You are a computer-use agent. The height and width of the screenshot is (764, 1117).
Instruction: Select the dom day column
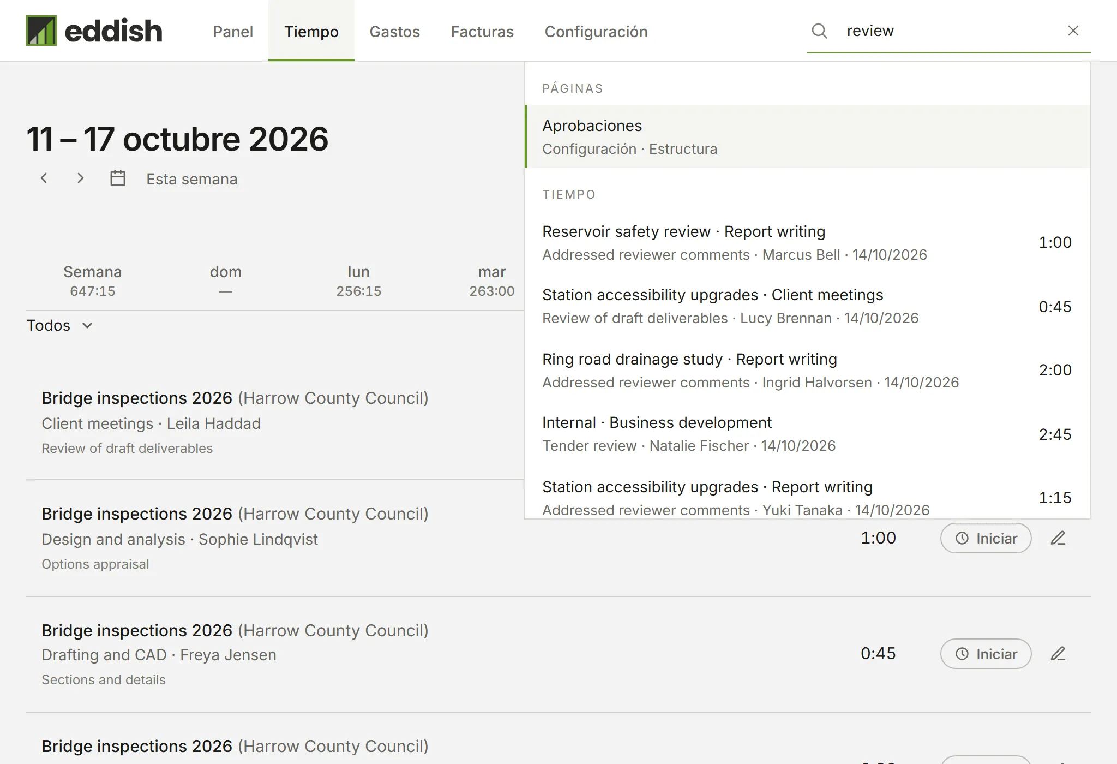[225, 280]
